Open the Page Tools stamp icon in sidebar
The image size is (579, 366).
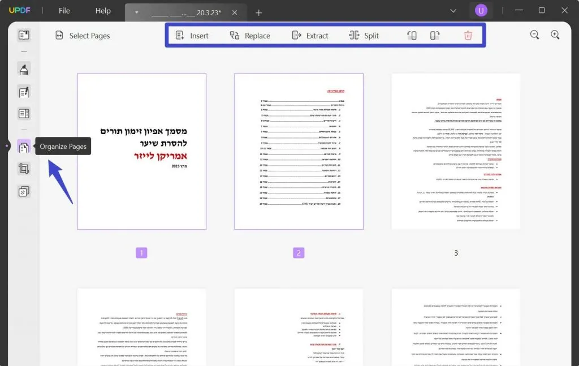24,191
